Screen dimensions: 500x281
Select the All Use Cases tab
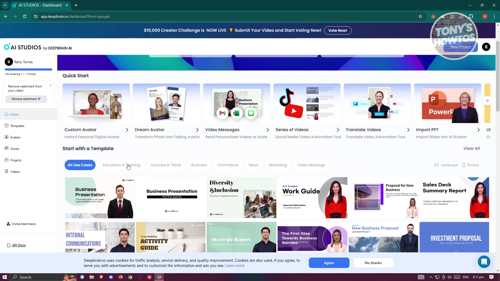80,165
